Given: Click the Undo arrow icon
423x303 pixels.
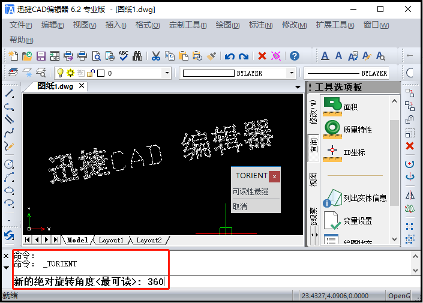Looking at the screenshot, I should (229, 56).
